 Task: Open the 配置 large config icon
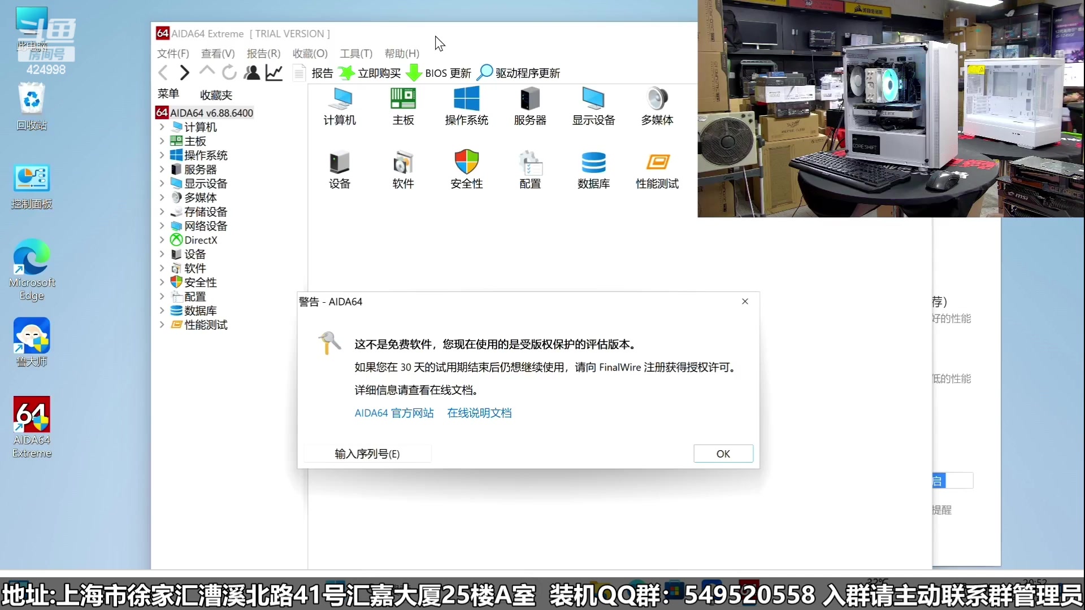pos(530,170)
